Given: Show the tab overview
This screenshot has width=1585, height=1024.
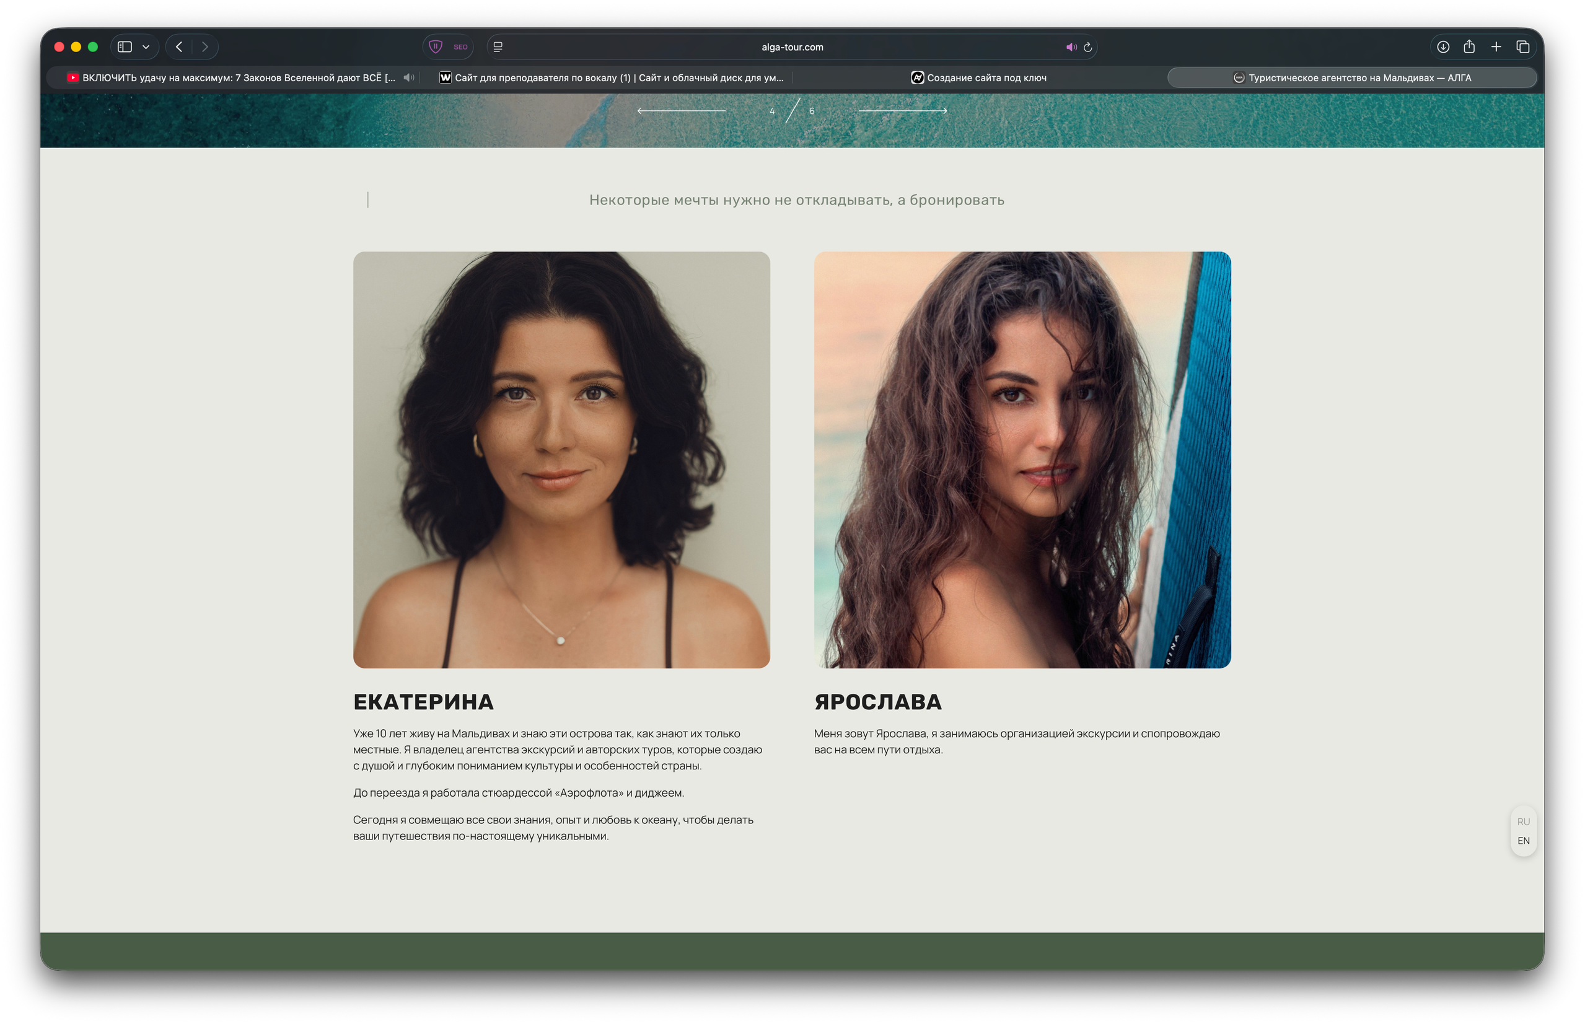Looking at the screenshot, I should click(1524, 46).
